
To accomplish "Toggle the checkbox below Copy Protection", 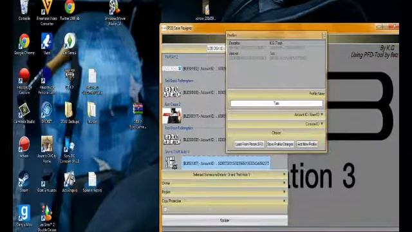I will click(165, 209).
